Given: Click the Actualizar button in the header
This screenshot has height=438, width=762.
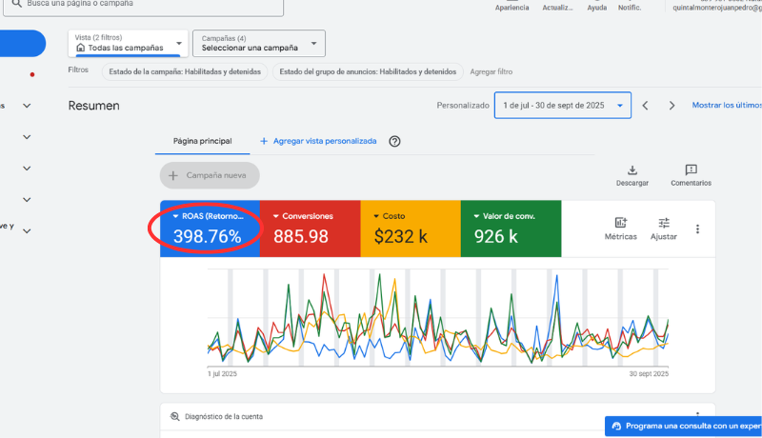Looking at the screenshot, I should coord(557,6).
